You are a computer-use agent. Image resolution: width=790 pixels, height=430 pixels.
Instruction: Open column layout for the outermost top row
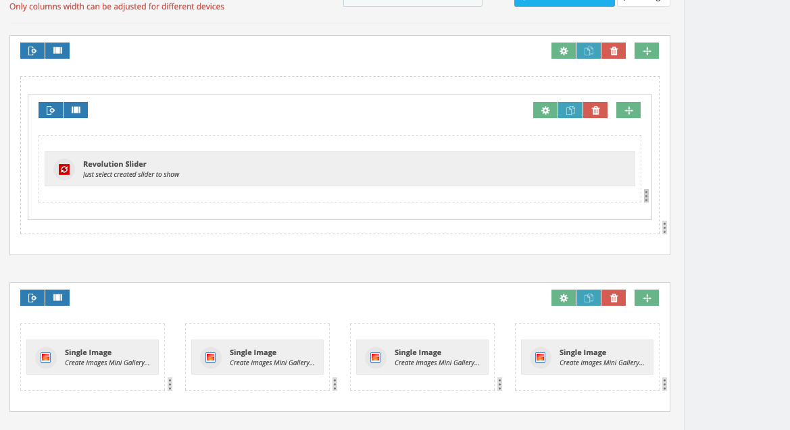tap(57, 51)
